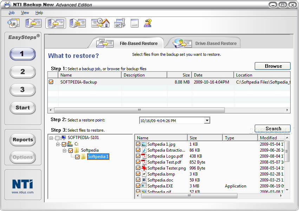This screenshot has width=299, height=211.
Task: Click the SOFTPEDIA-S101 computer icon
Action: (x=64, y=138)
